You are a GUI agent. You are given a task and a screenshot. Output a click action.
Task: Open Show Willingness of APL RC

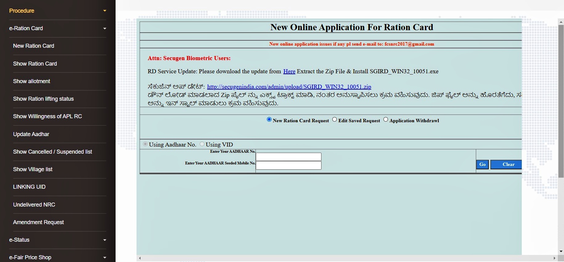point(47,116)
